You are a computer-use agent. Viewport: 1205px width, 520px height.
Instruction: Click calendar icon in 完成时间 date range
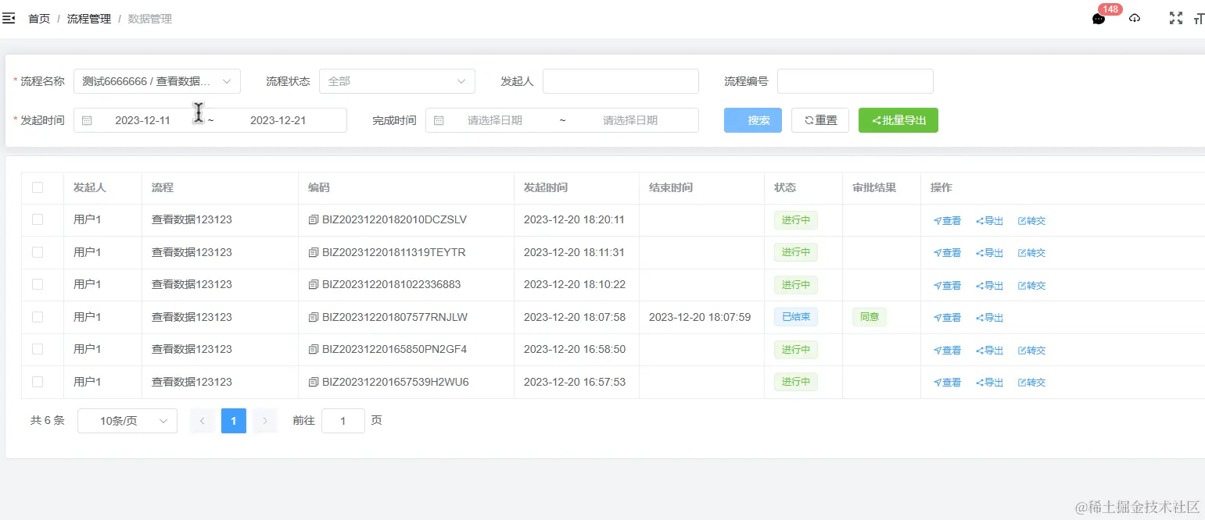(439, 120)
